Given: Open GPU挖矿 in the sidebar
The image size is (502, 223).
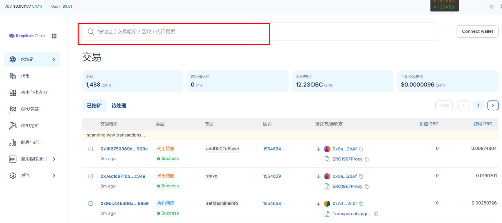Looking at the screenshot, I should click(x=30, y=126).
